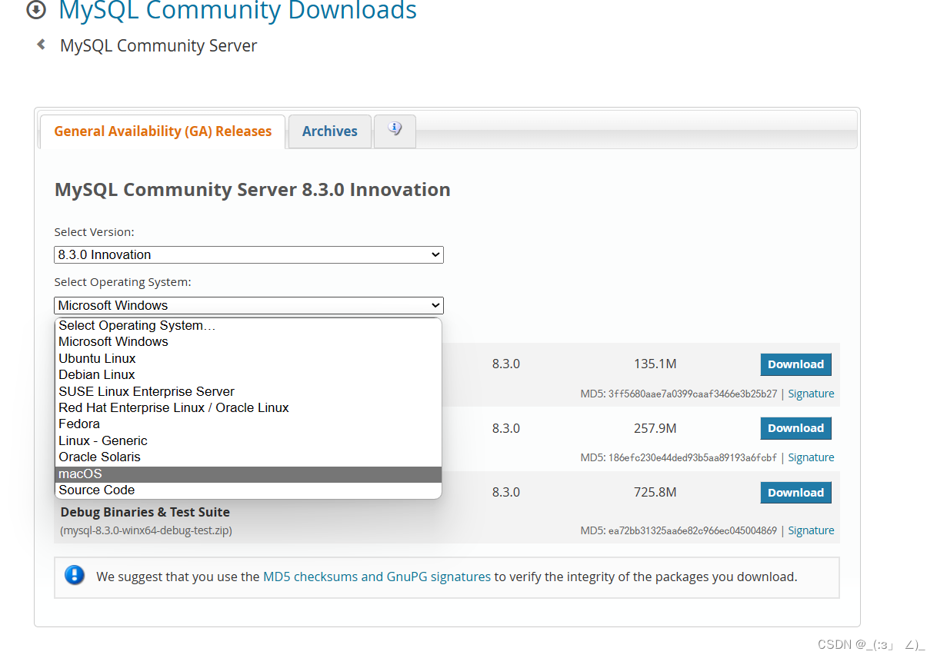Select Debian Linux from the dropdown list
Screen dimensions: 937x658
tap(248, 374)
